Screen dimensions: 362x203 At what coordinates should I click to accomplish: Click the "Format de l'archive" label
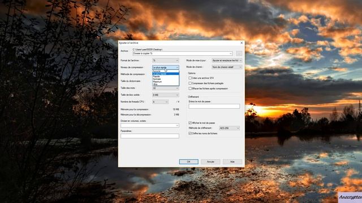pos(130,60)
